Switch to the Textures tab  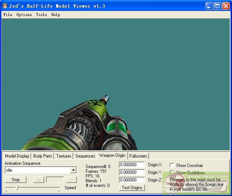[x=63, y=156]
